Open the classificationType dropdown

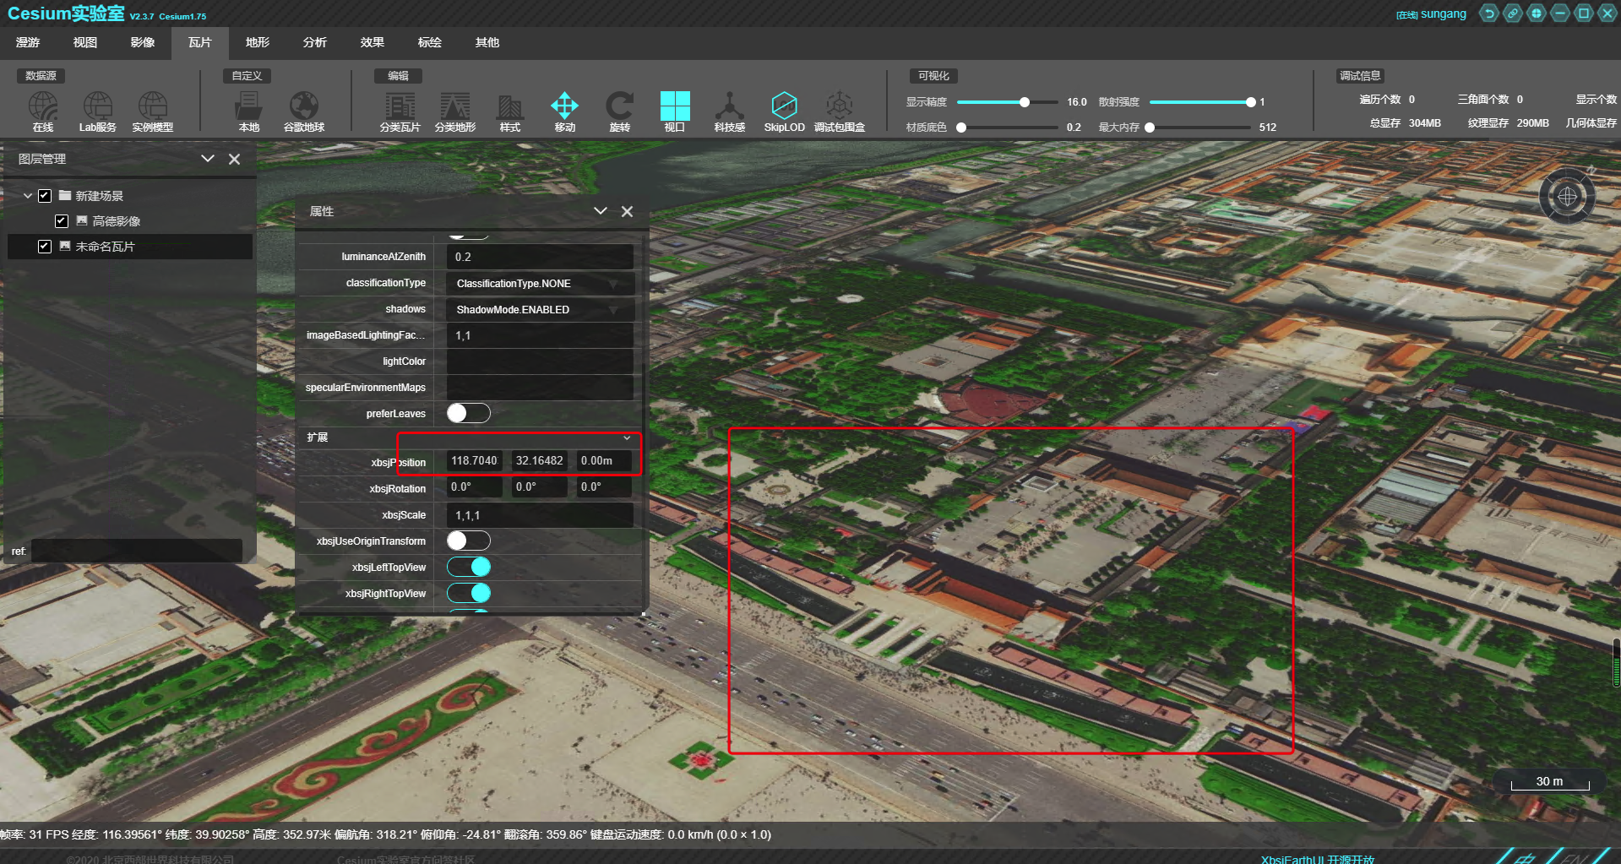click(539, 284)
